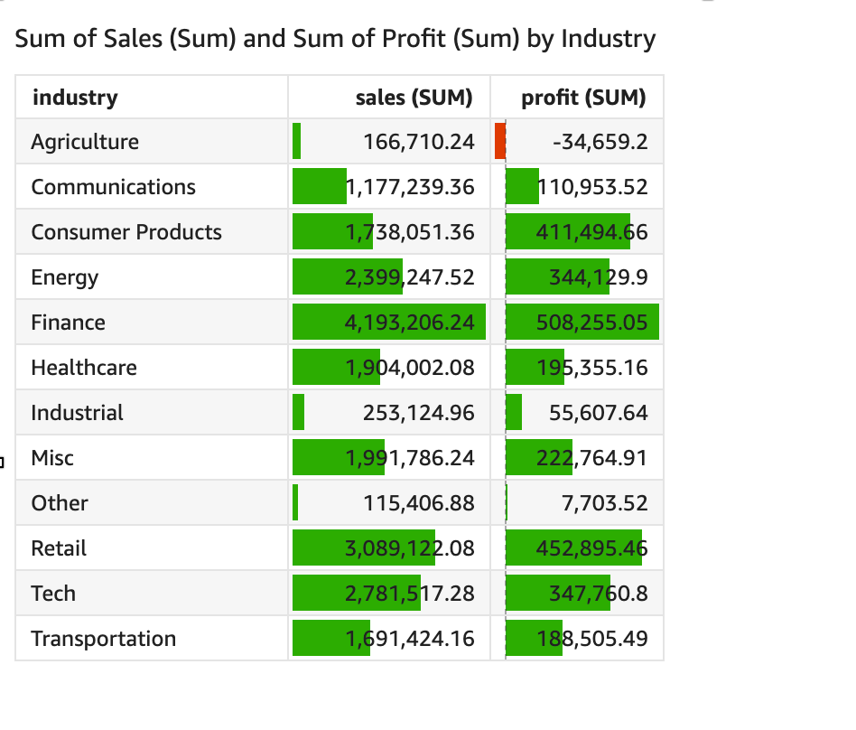
Task: Click Finance sales data bar 4,193,206.24
Action: pyautogui.click(x=388, y=323)
